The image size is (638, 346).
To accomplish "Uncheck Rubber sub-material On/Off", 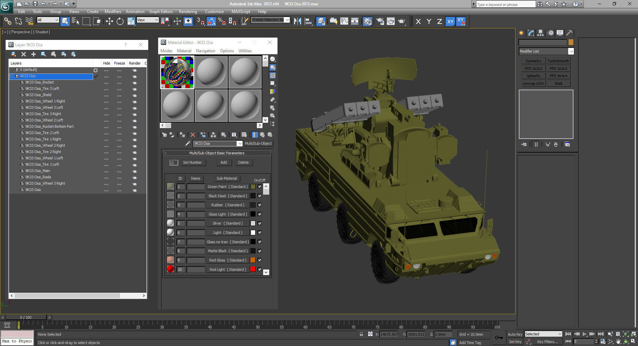I will [260, 205].
